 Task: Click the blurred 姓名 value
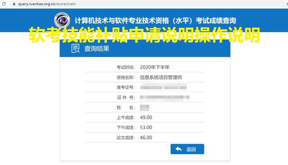(x=144, y=108)
